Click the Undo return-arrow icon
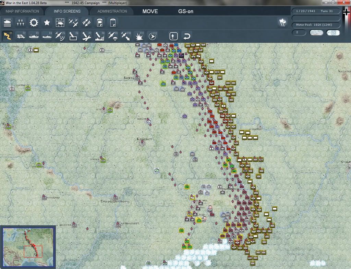This screenshot has width=351, height=269. [x=187, y=36]
